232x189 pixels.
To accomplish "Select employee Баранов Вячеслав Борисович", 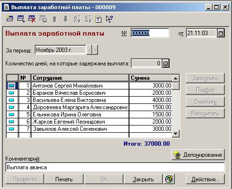I will click(80, 93).
